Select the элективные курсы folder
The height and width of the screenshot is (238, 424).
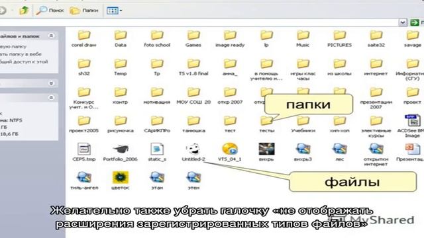tap(376, 127)
